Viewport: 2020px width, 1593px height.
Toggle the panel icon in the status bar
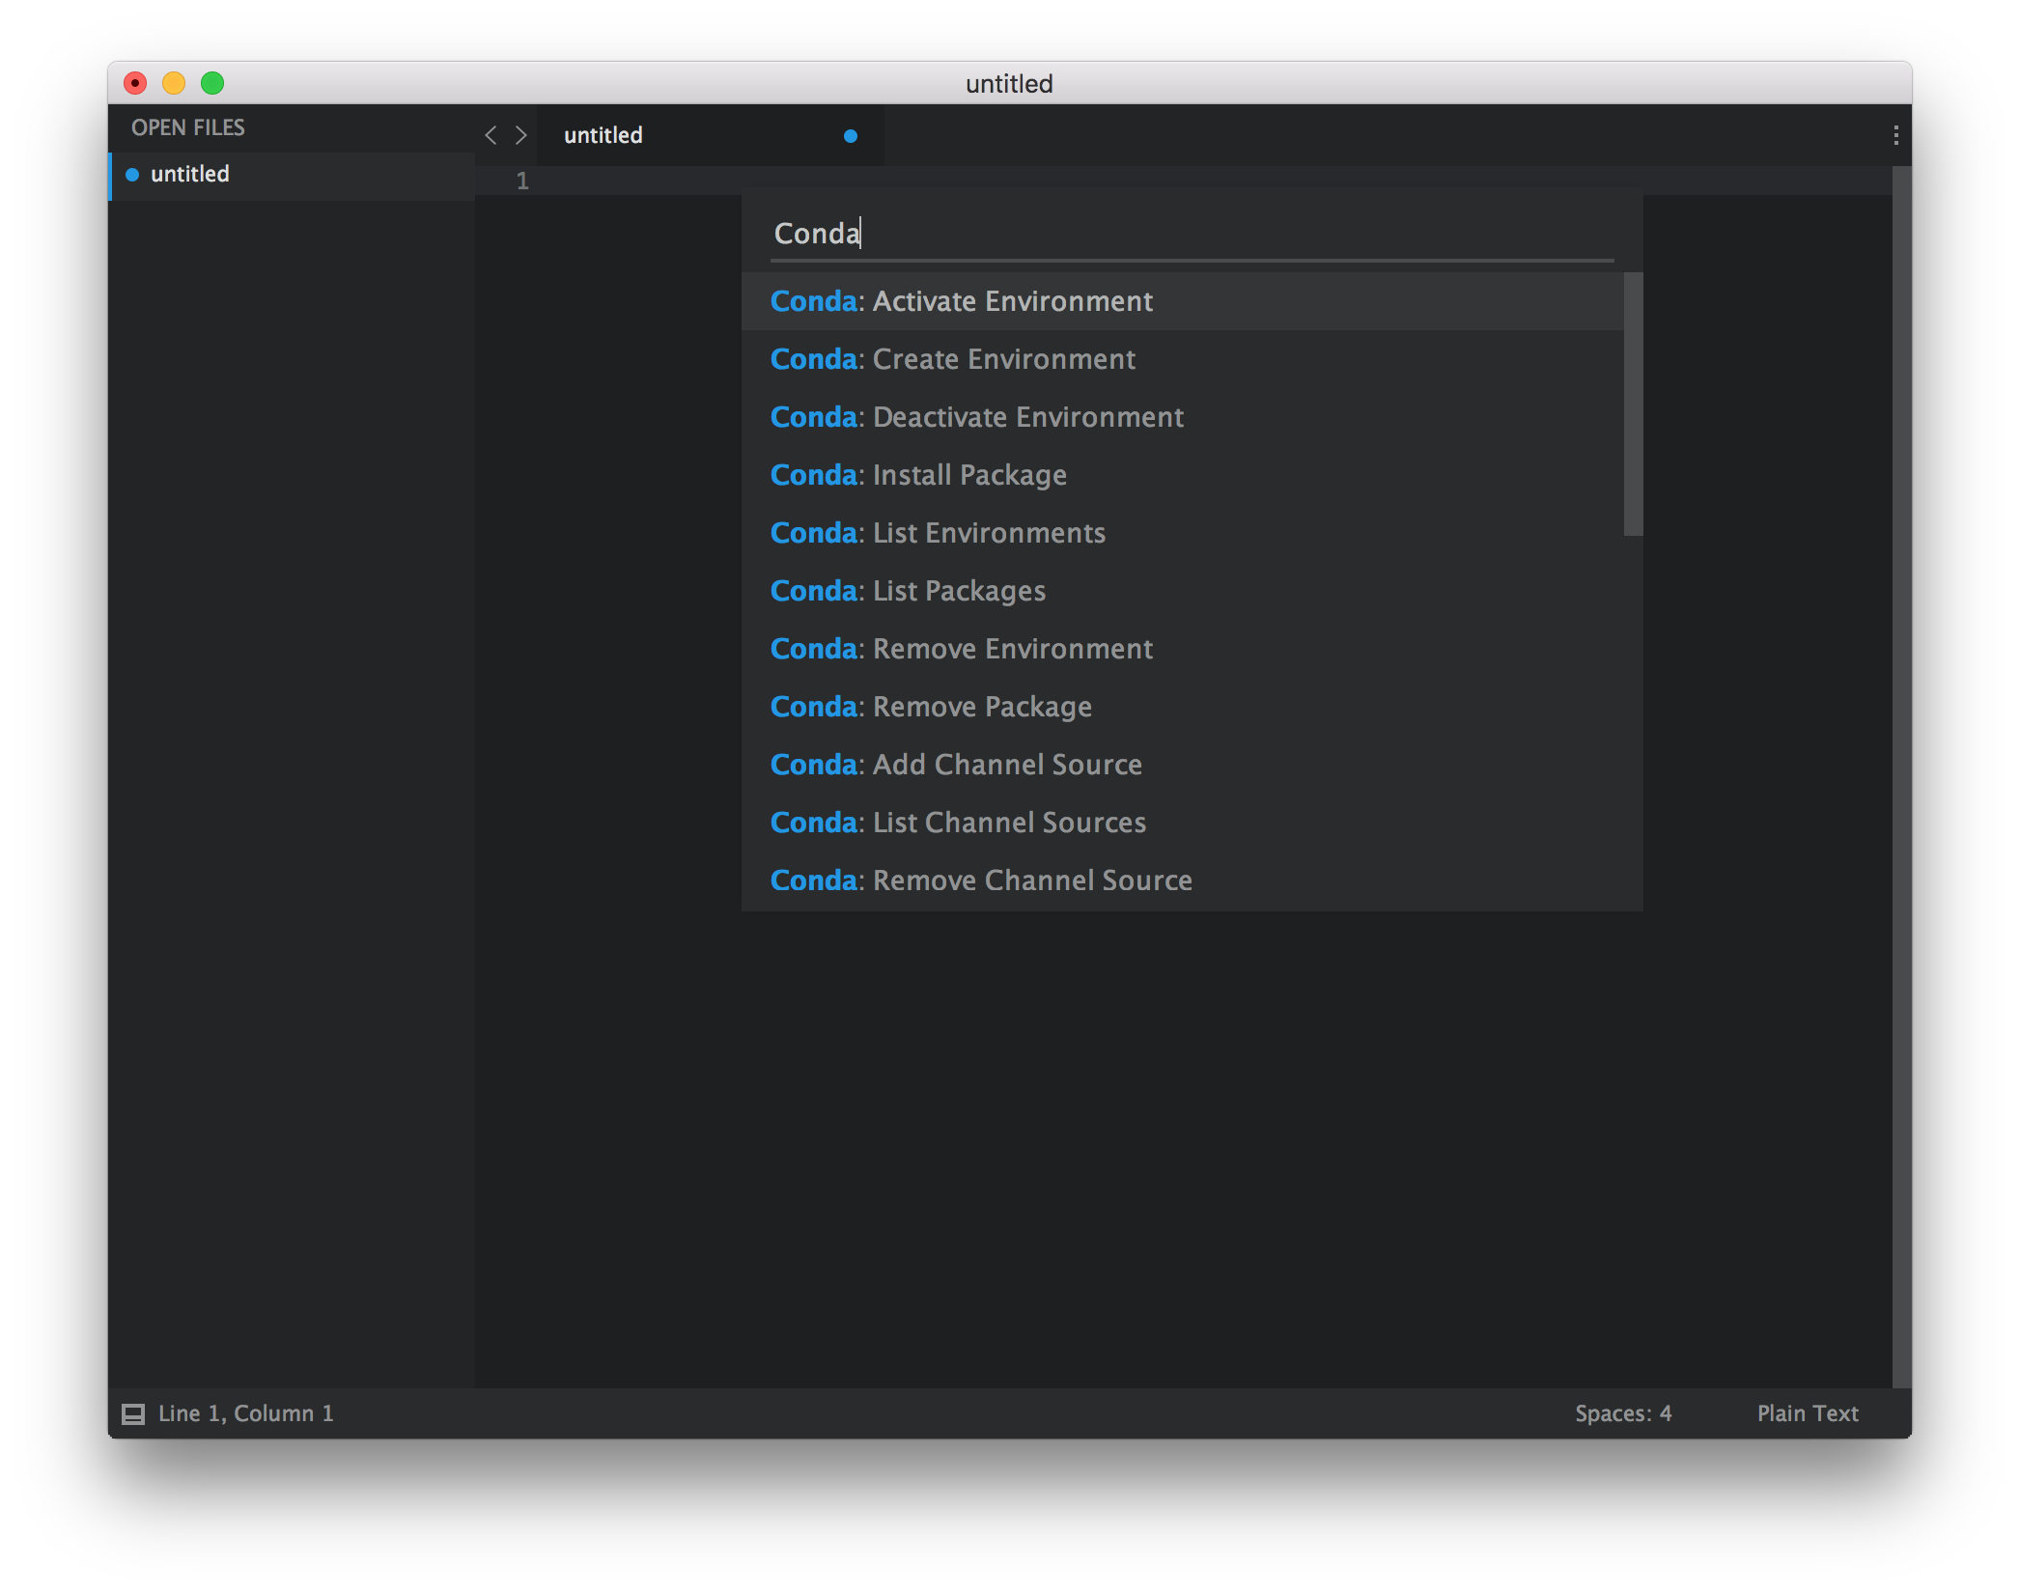tap(133, 1413)
